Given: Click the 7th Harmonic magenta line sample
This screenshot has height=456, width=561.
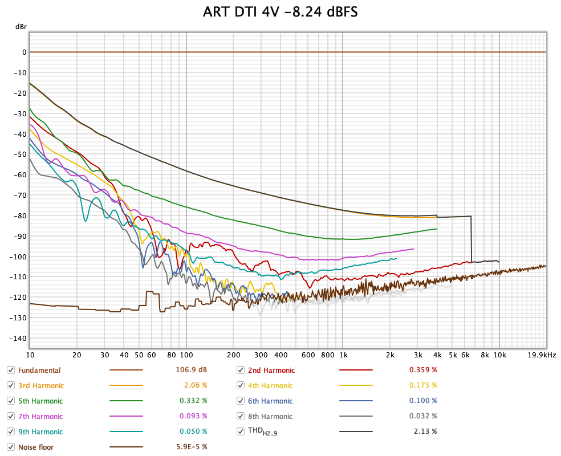Looking at the screenshot, I should click(127, 416).
